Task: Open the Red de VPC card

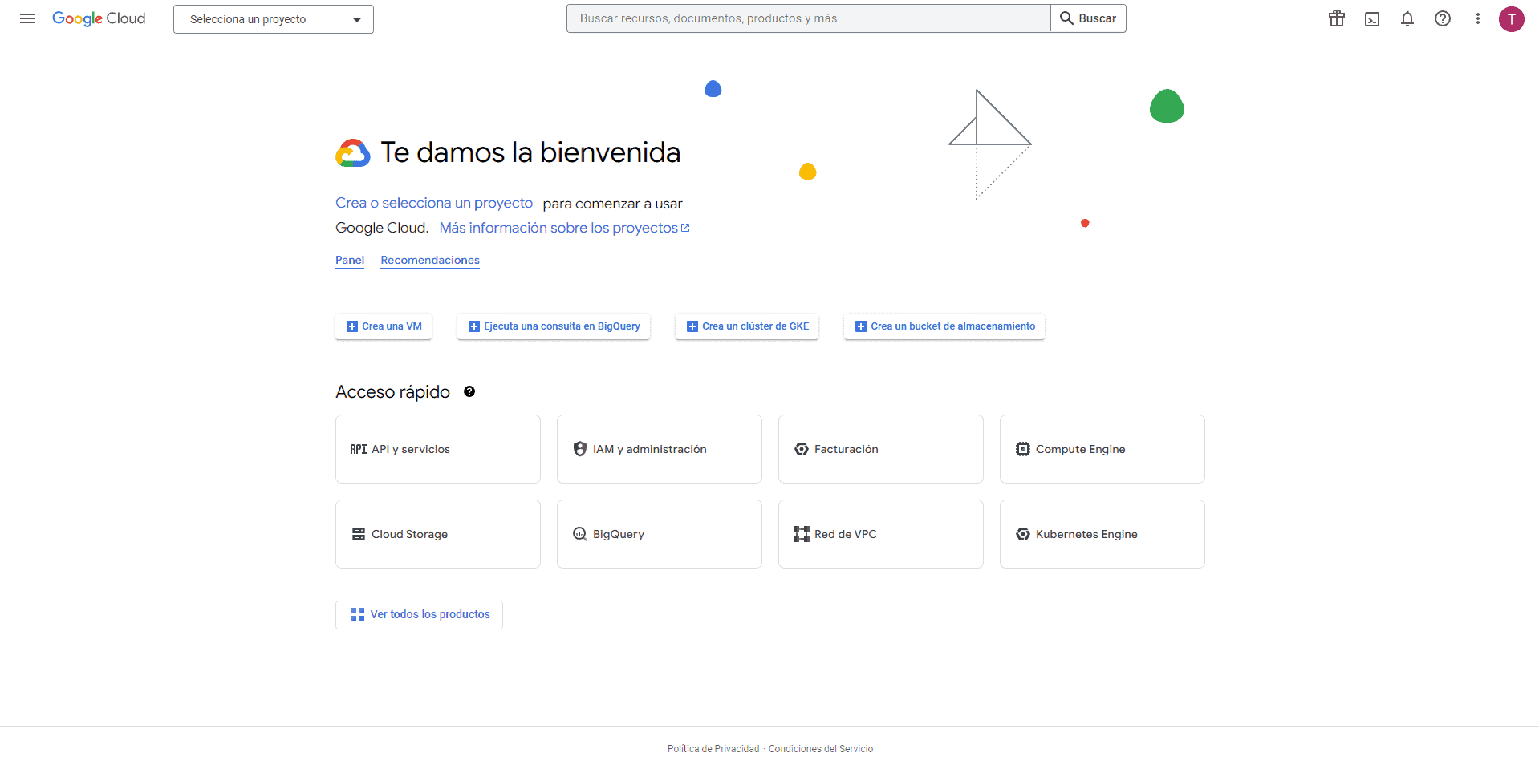Action: (x=881, y=534)
